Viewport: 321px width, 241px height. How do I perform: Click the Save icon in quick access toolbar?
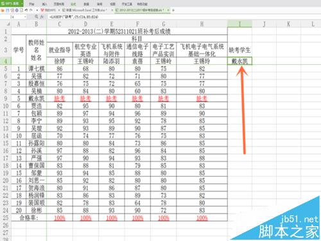7,10
